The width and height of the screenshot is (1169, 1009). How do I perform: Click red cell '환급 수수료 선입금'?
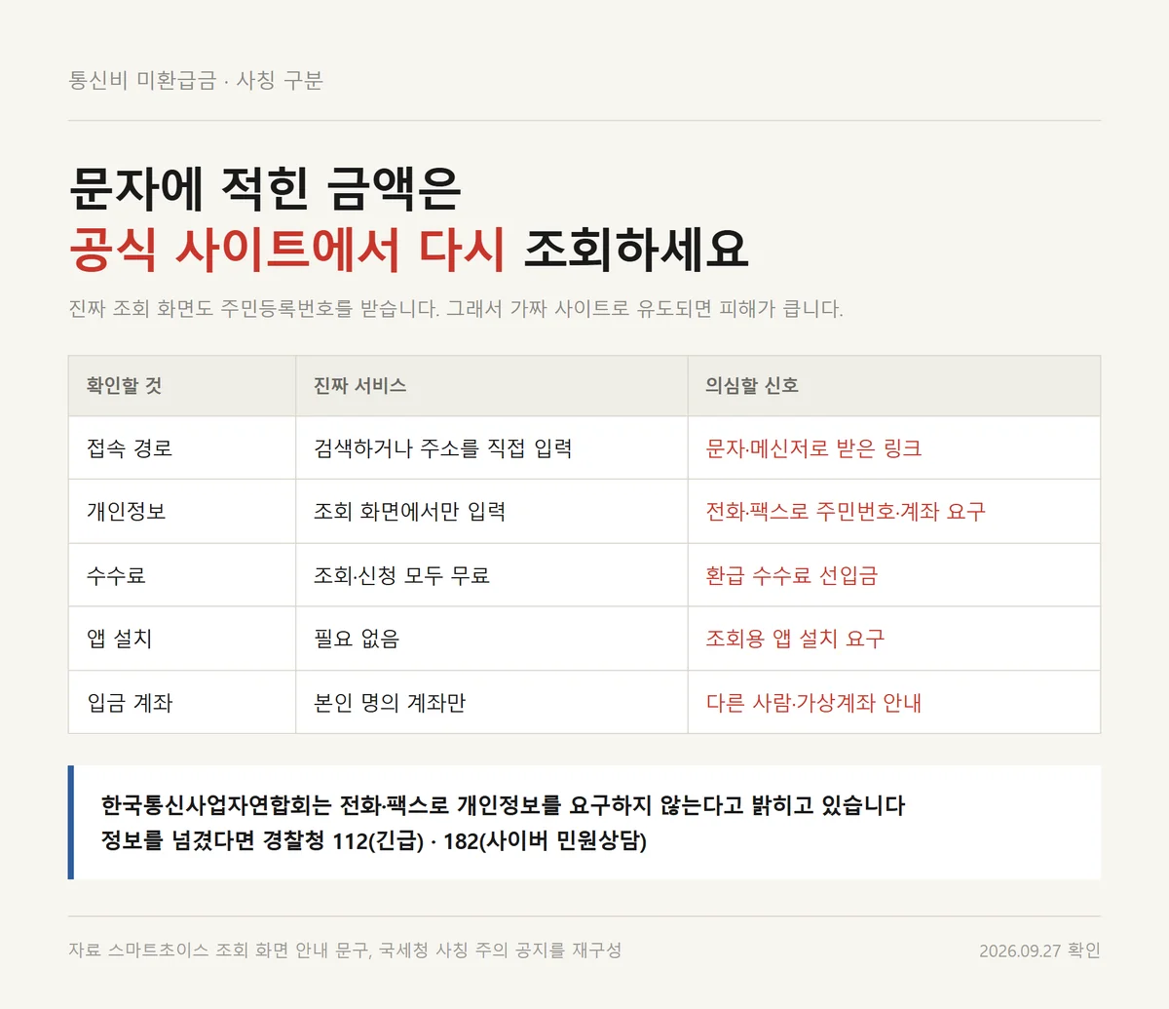[791, 575]
